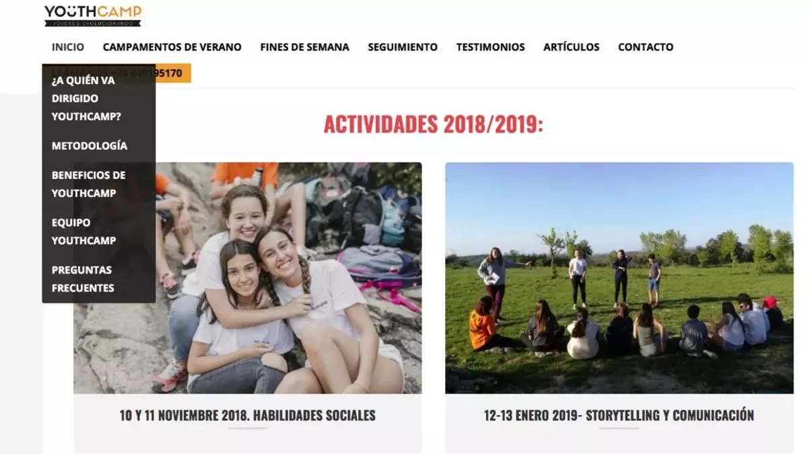Go to Fines de Semana page
808x454 pixels.
[x=304, y=47]
